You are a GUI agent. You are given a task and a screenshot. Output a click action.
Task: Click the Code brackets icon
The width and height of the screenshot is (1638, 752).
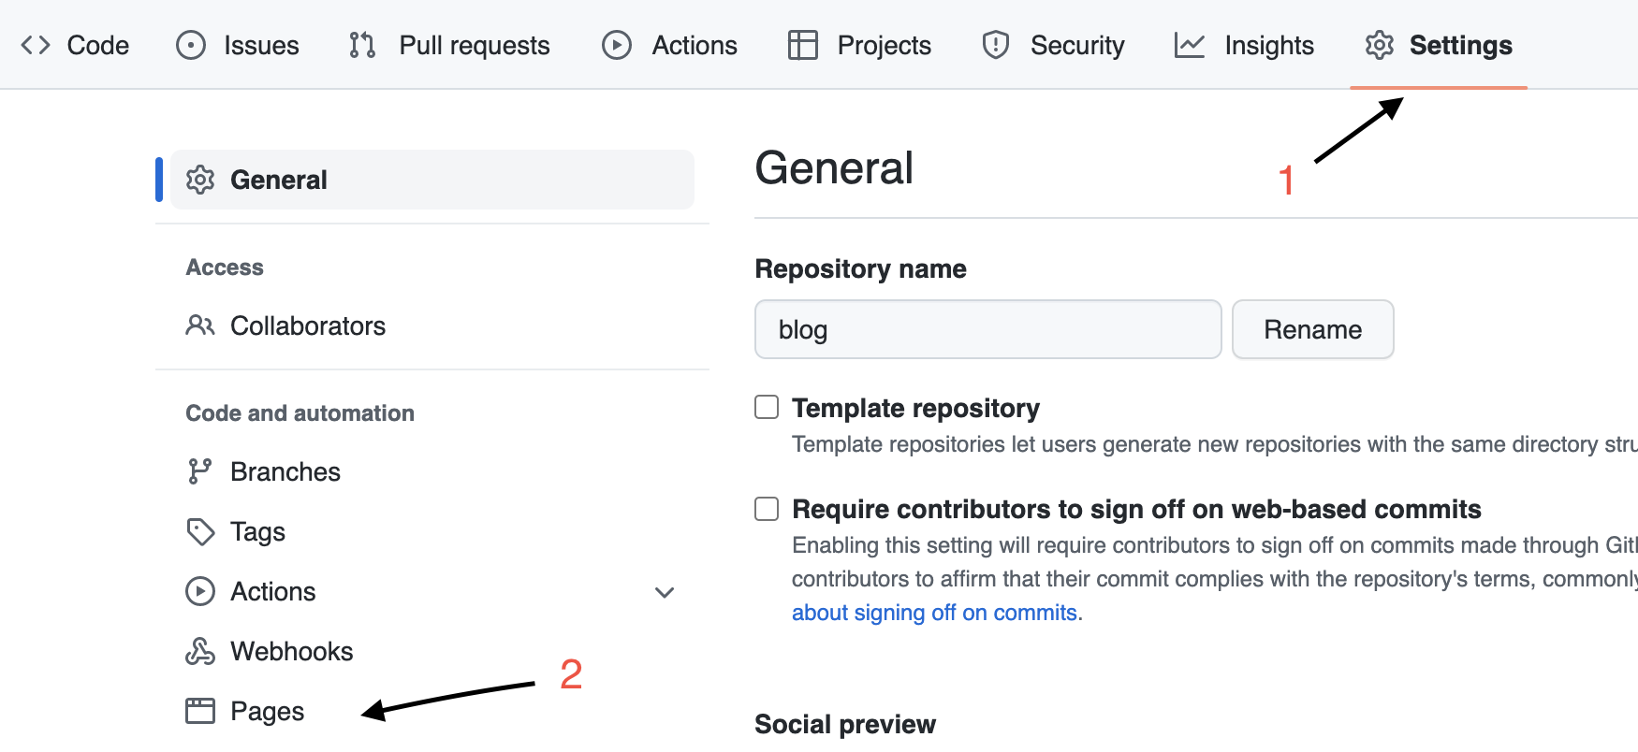(36, 45)
